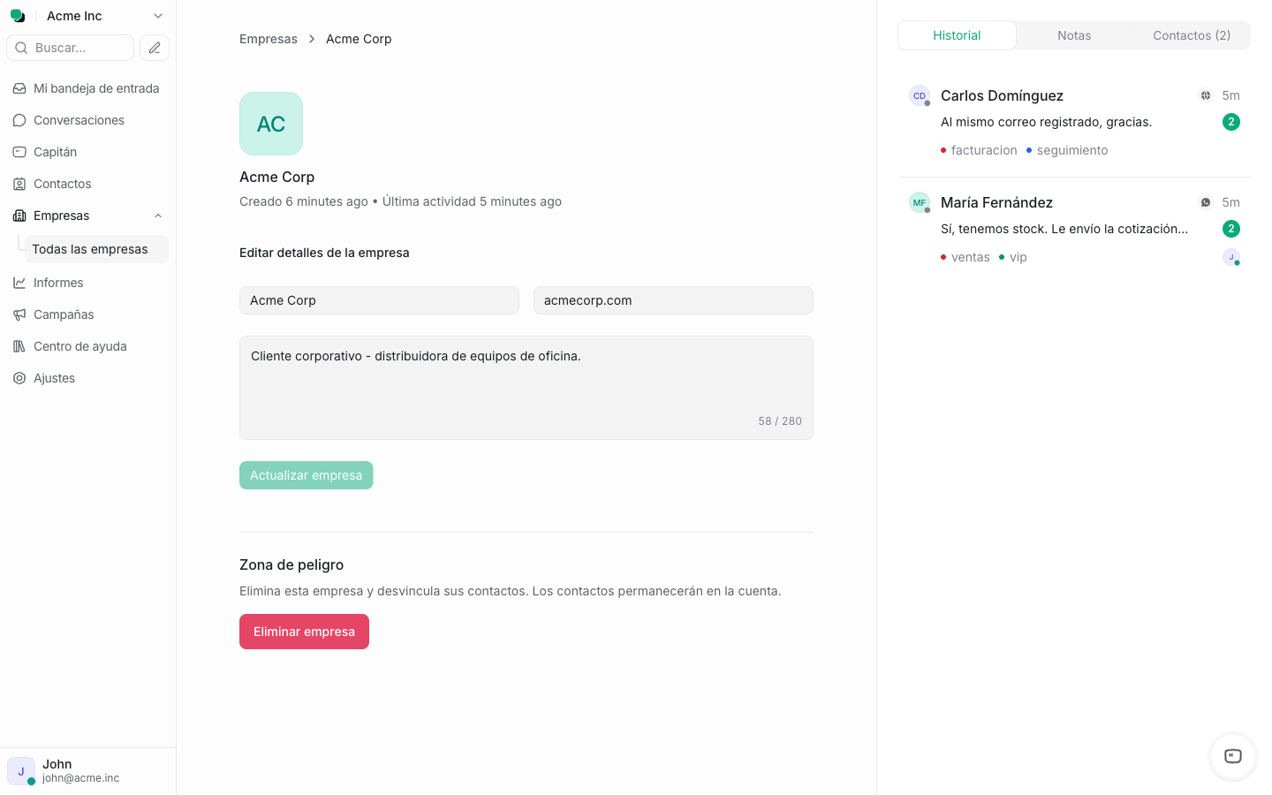Click the message preview 'Sí, tenemos stock'
1272x795 pixels.
coord(1064,229)
